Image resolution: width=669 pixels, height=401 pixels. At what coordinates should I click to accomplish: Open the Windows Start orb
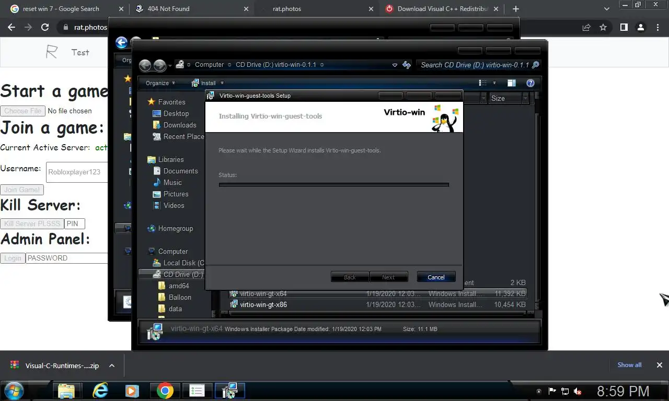coord(13,391)
